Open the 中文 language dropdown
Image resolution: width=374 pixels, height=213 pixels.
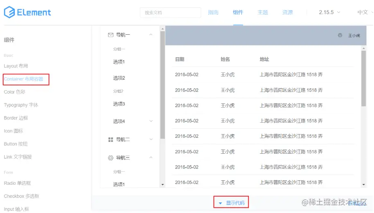click(365, 12)
